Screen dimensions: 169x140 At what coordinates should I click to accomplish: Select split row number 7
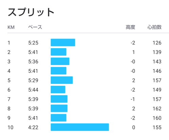9,99
